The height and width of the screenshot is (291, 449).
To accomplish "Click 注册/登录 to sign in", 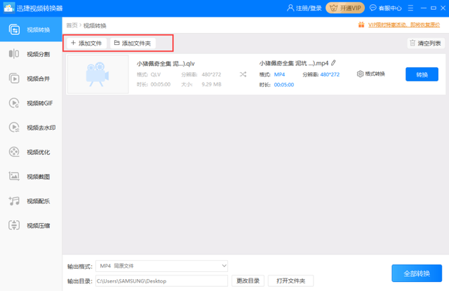I will coord(309,8).
